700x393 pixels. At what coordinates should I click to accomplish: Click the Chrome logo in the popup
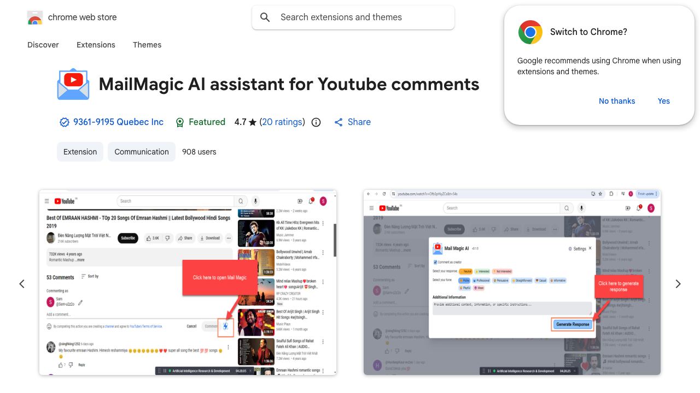pos(530,32)
